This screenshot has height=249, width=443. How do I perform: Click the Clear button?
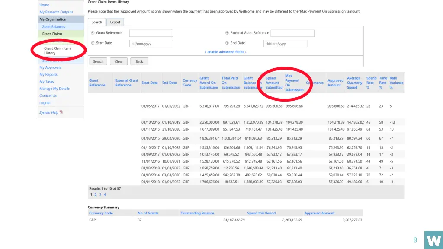point(119,61)
